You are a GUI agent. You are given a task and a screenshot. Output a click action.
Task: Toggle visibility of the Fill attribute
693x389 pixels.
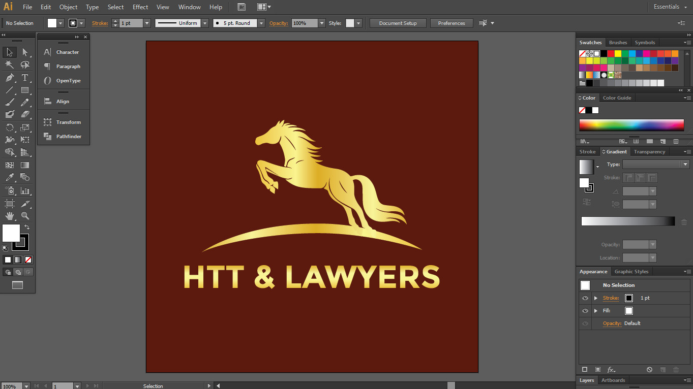(585, 311)
